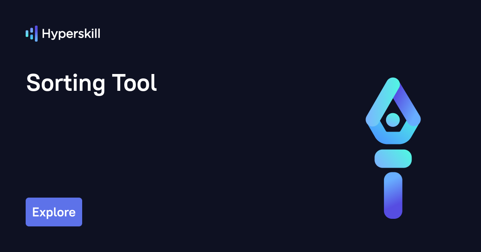This screenshot has width=481, height=252.
Task: Click the purple bottom end of vertical bar
Action: 393,212
